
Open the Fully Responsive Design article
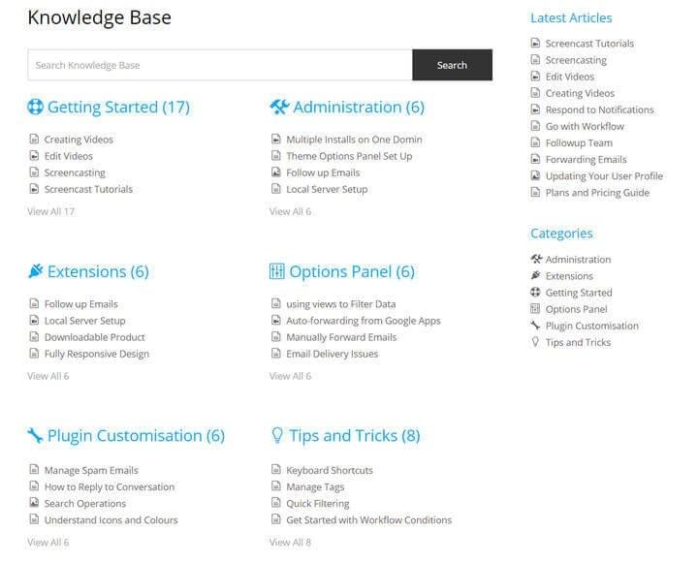coord(97,354)
